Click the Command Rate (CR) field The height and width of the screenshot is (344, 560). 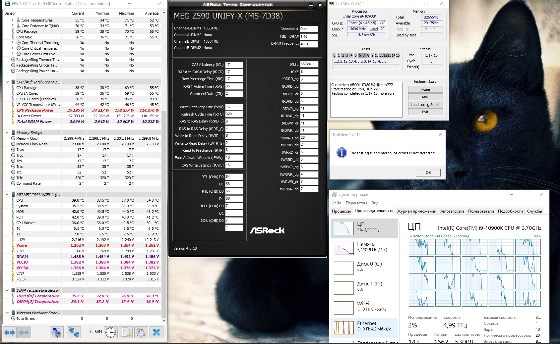click(234, 94)
